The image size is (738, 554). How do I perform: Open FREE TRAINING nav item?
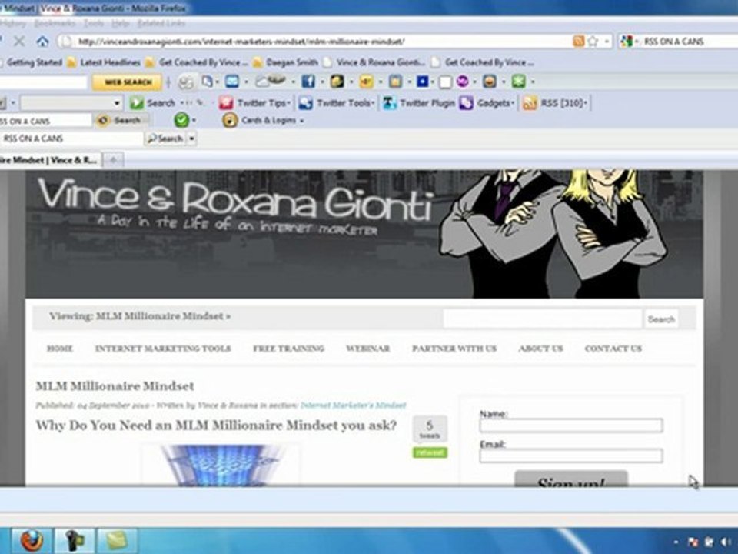(x=288, y=349)
